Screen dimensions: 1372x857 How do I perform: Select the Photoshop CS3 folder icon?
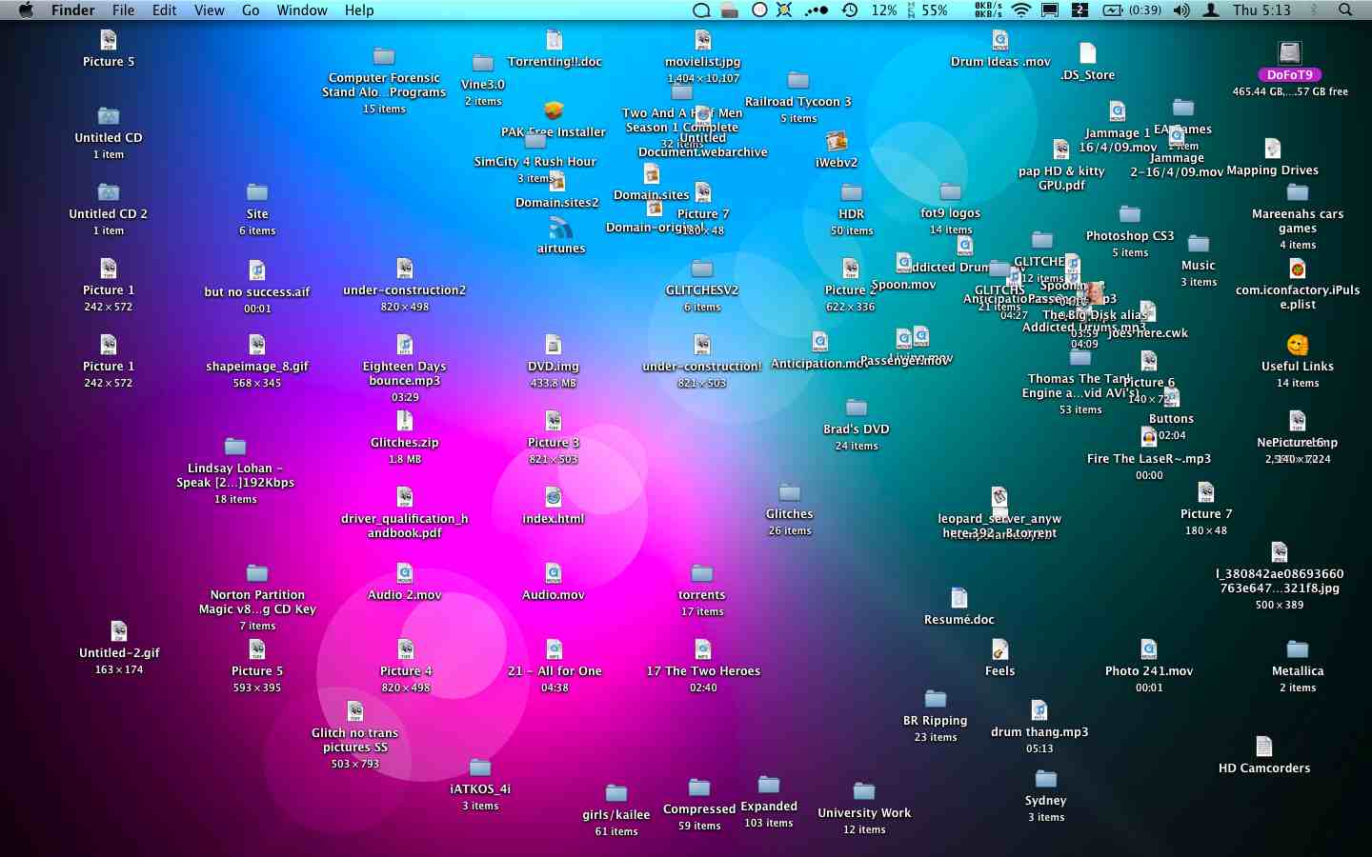pyautogui.click(x=1130, y=214)
